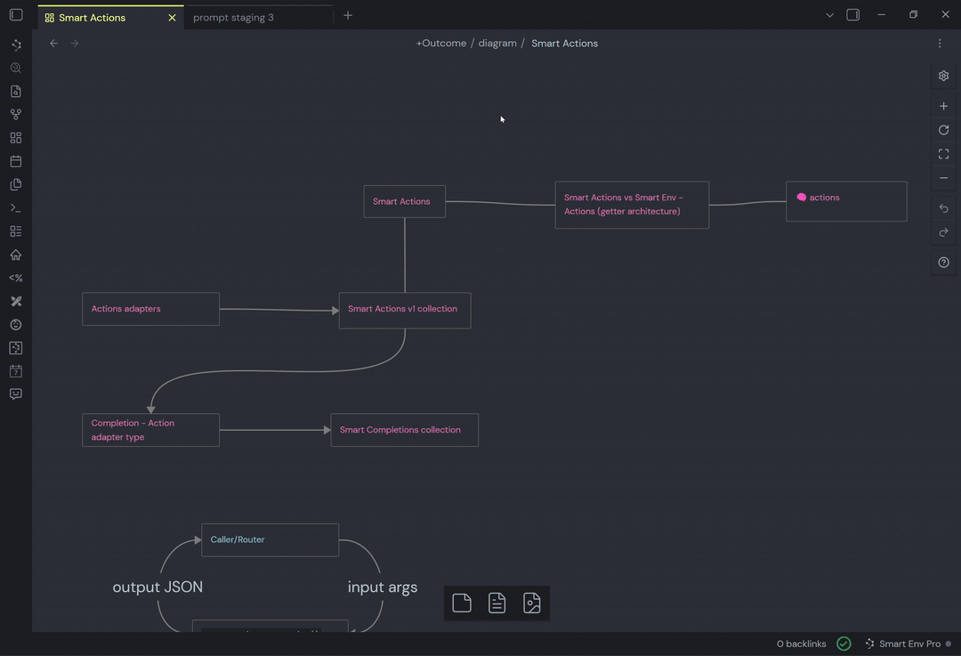
Task: Add a blank card to canvas
Action: click(462, 603)
